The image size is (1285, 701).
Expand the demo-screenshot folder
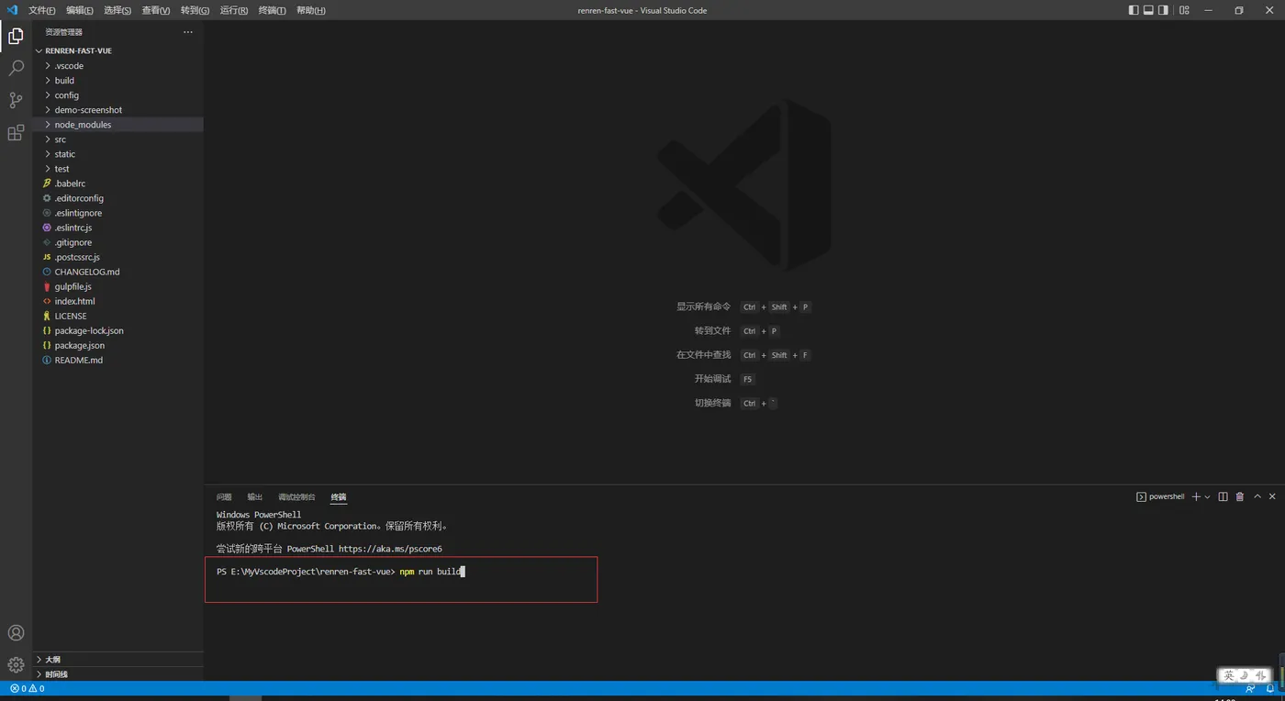point(117,110)
